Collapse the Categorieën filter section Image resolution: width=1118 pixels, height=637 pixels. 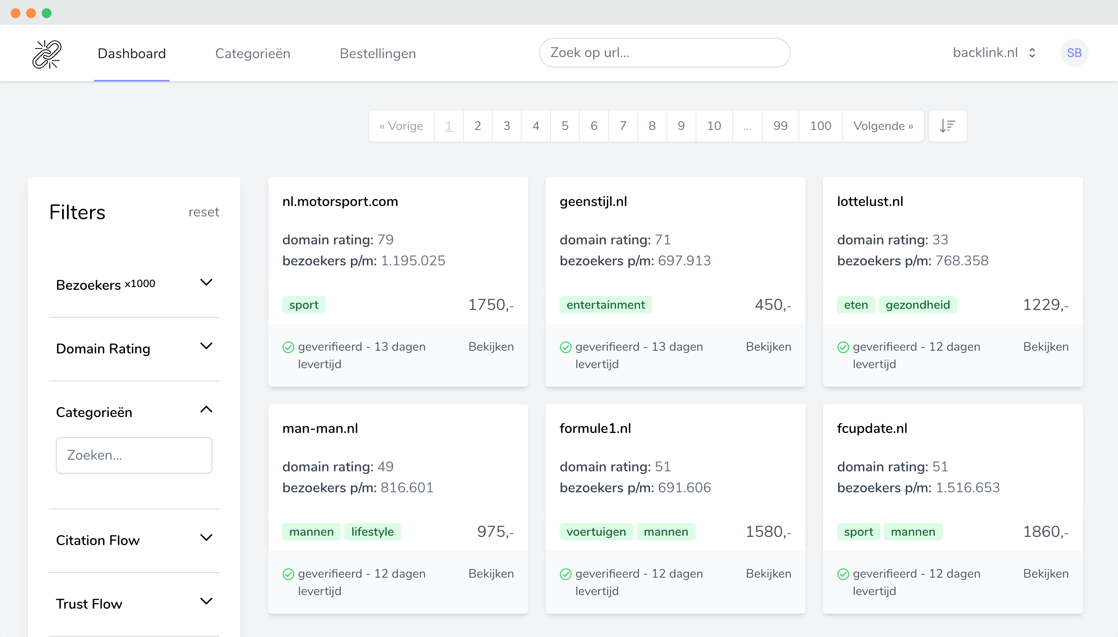[207, 410]
